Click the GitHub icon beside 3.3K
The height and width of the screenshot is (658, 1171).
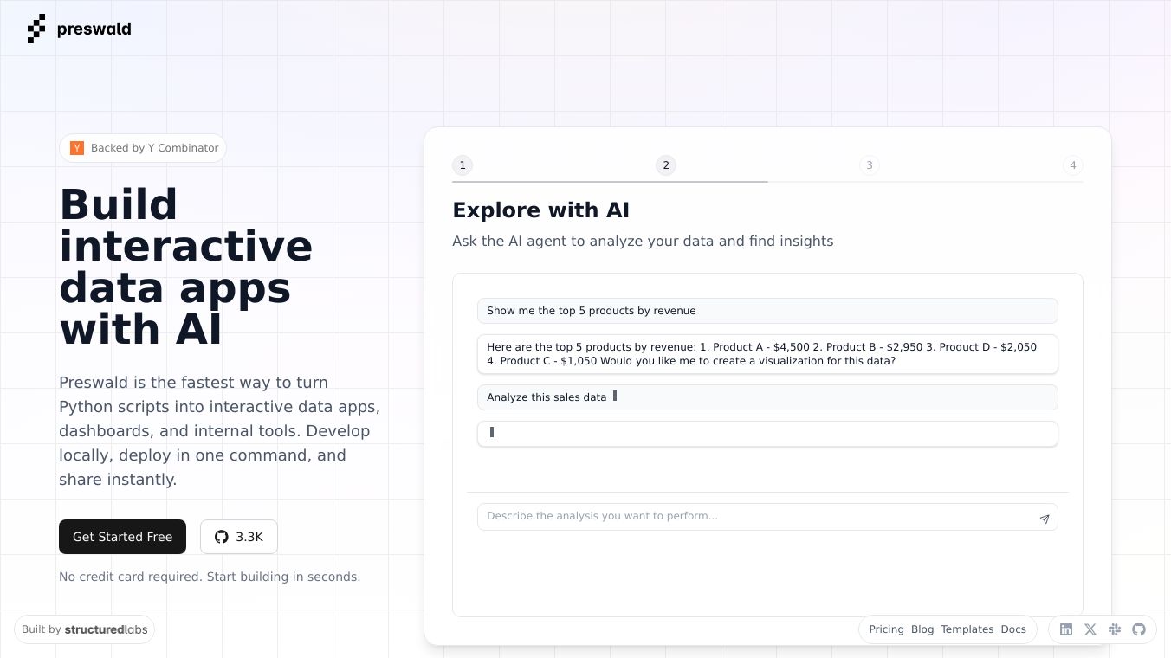(222, 537)
